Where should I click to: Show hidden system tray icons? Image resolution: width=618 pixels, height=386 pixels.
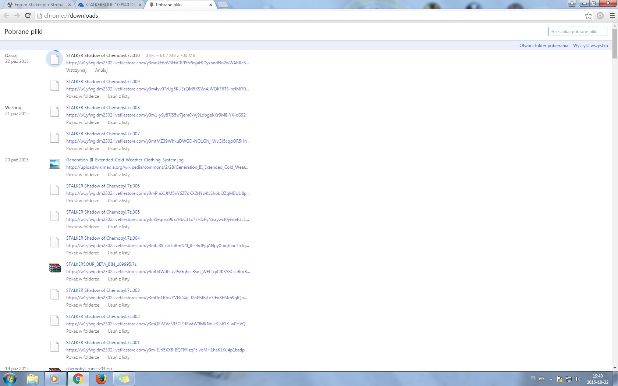coord(551,379)
